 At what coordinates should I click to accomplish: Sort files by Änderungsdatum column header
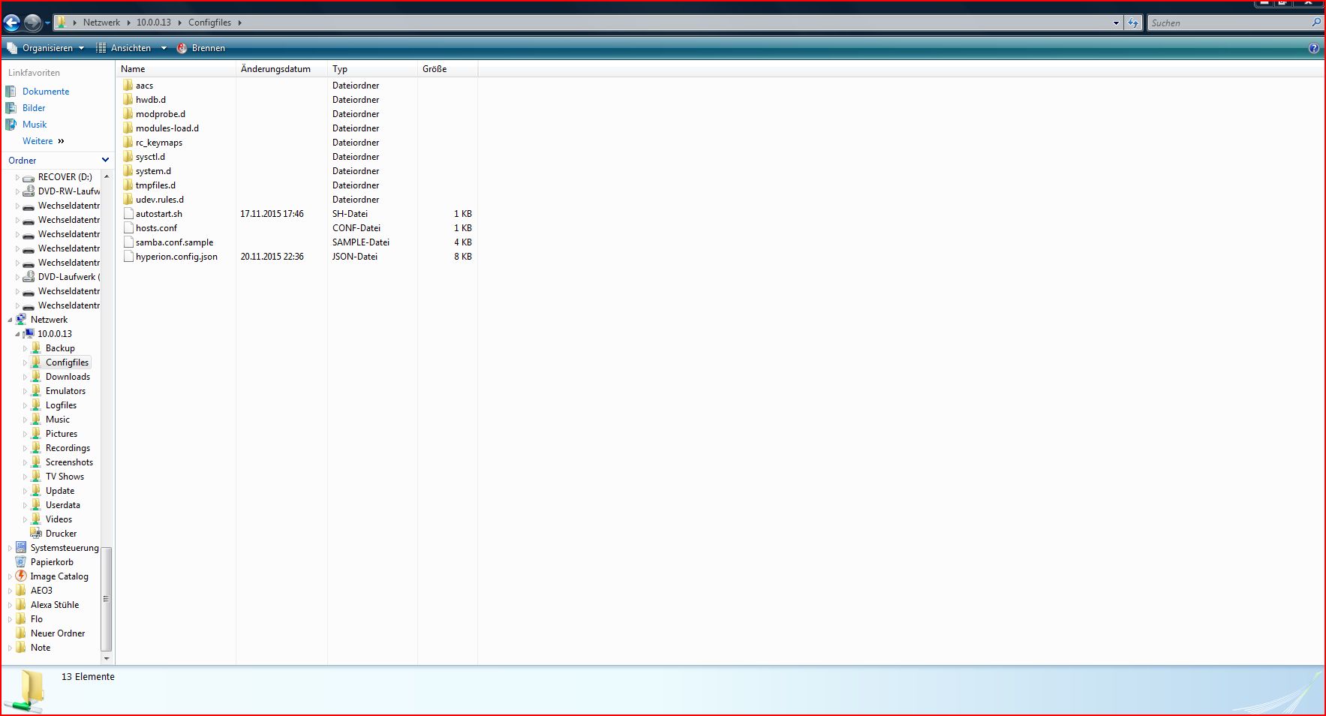(275, 69)
